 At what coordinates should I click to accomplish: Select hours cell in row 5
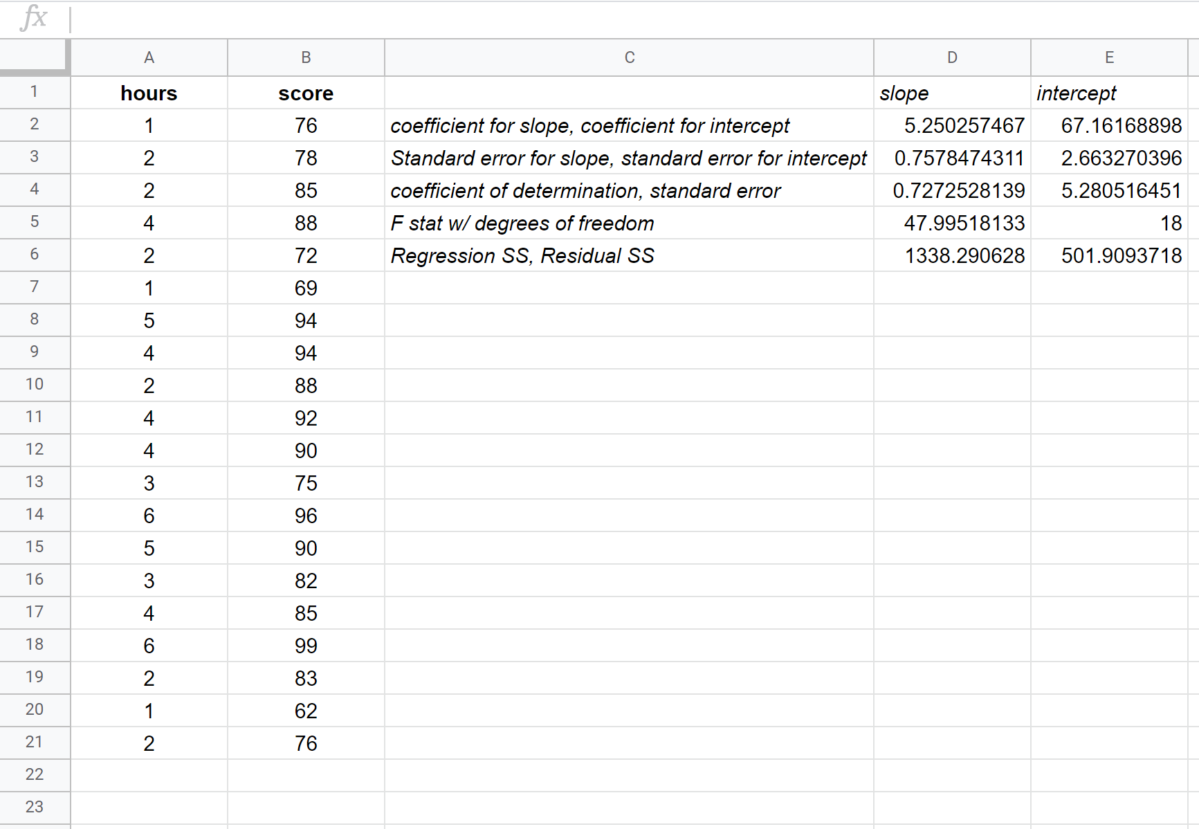coord(149,223)
